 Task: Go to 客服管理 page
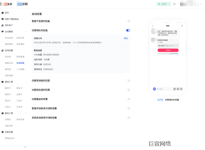click(x=9, y=44)
